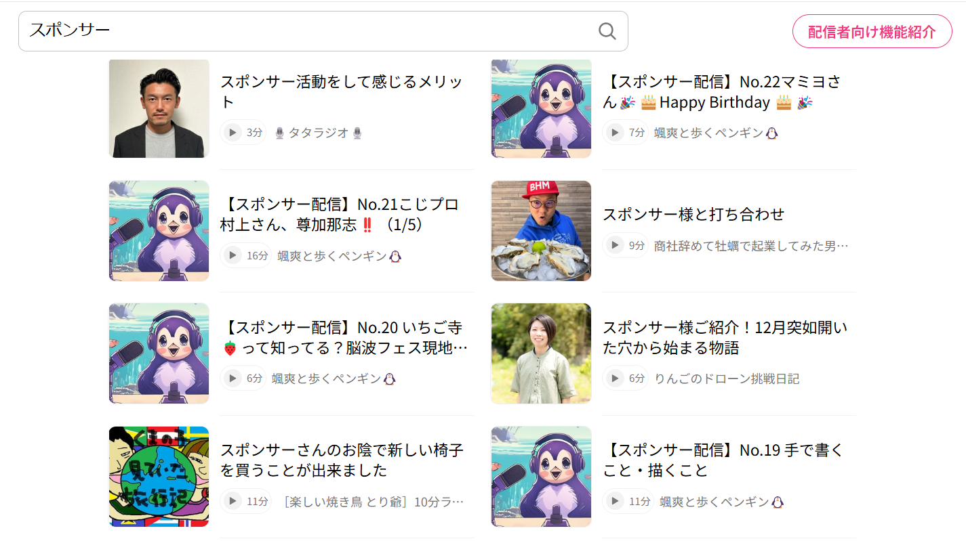The height and width of the screenshot is (541, 966).
Task: Open the タタラジオ channel link
Action: 319,133
